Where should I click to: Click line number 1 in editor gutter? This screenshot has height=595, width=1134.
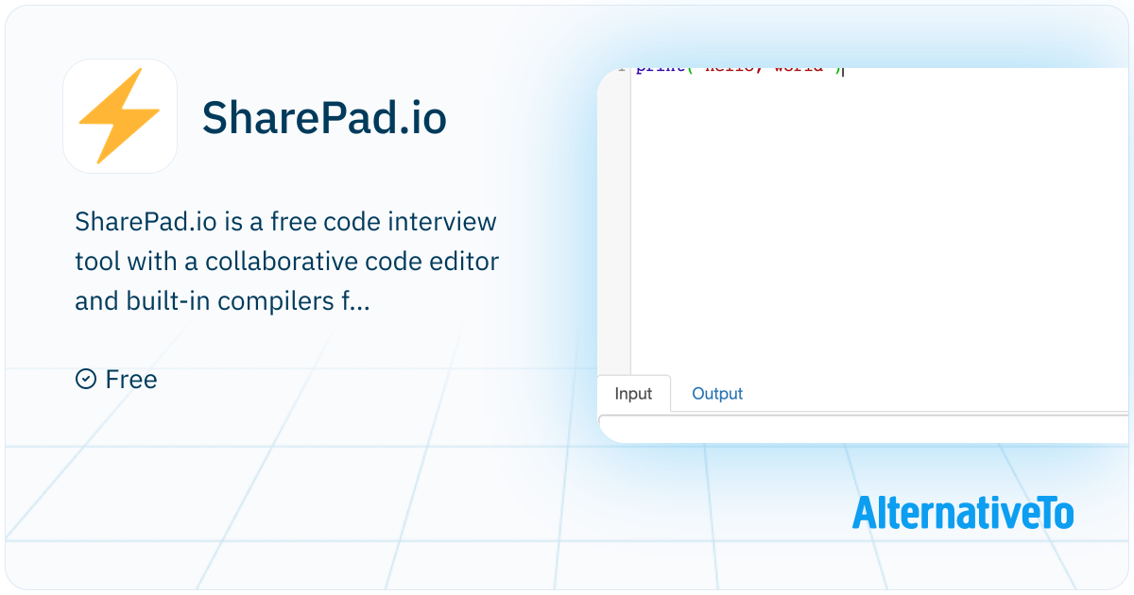pyautogui.click(x=621, y=70)
